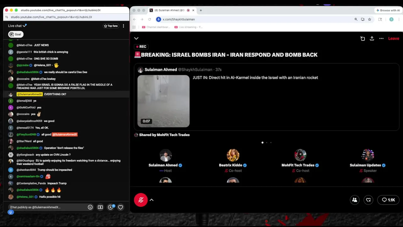Click the @MrOtushguy username in chat
Viewport: 403px width, 227px height.
click(x=25, y=161)
